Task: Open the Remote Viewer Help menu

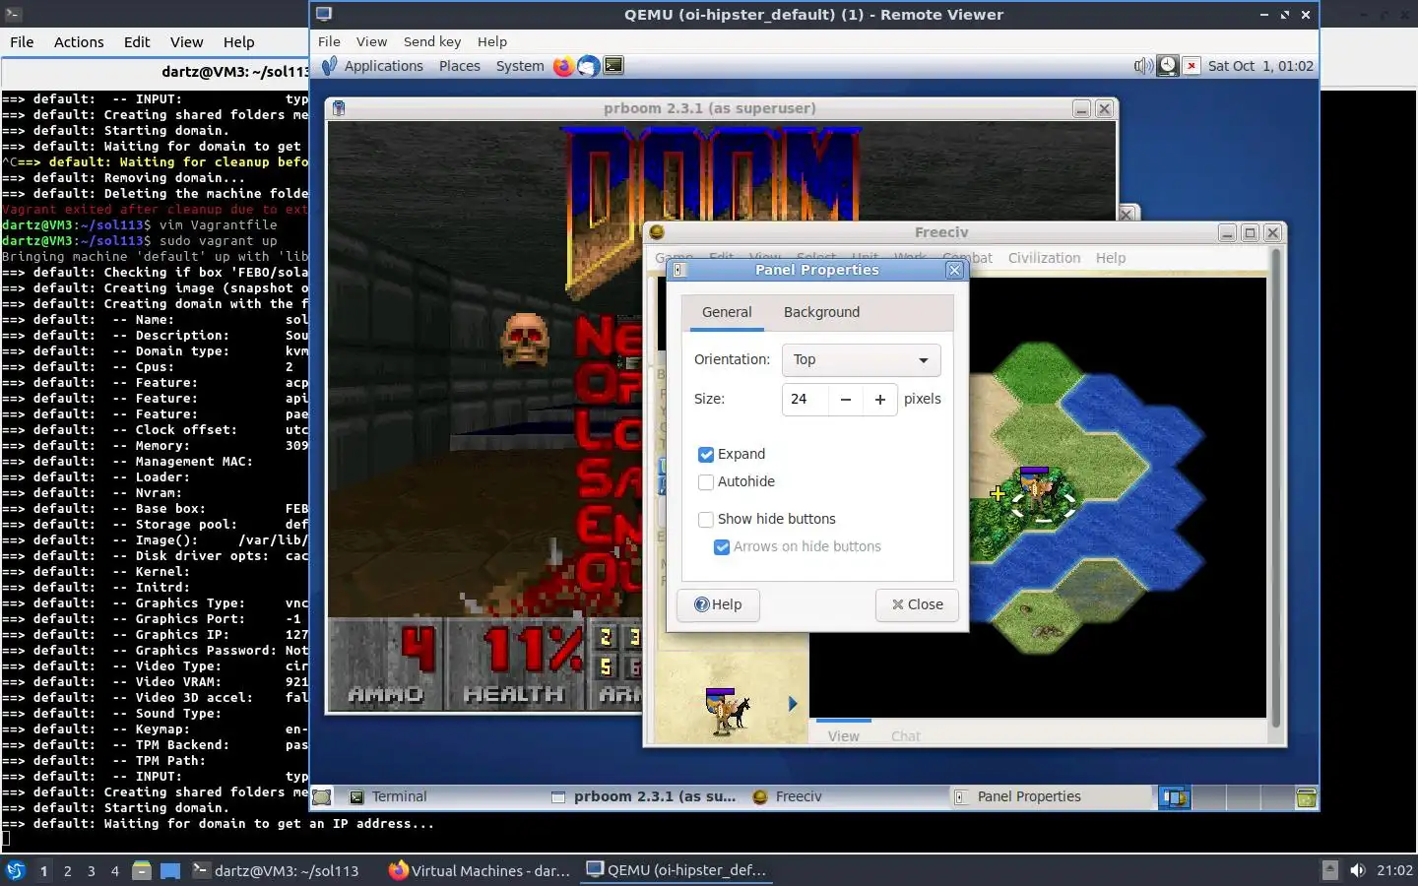Action: point(492,41)
